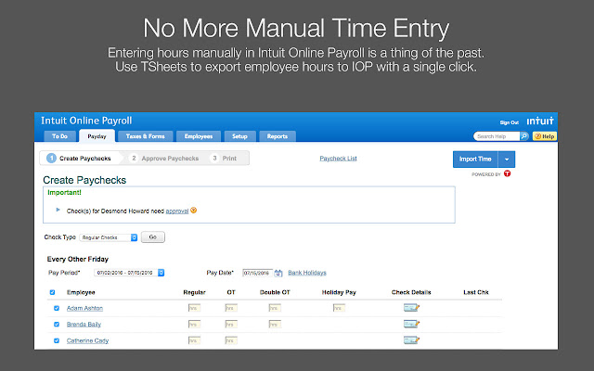This screenshot has height=371, width=594.
Task: Click the Employee column header
Action: [81, 292]
